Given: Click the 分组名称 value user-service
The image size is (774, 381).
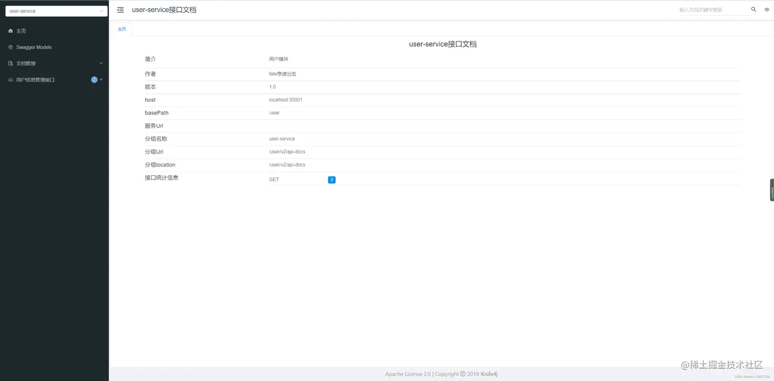Looking at the screenshot, I should click(x=282, y=139).
